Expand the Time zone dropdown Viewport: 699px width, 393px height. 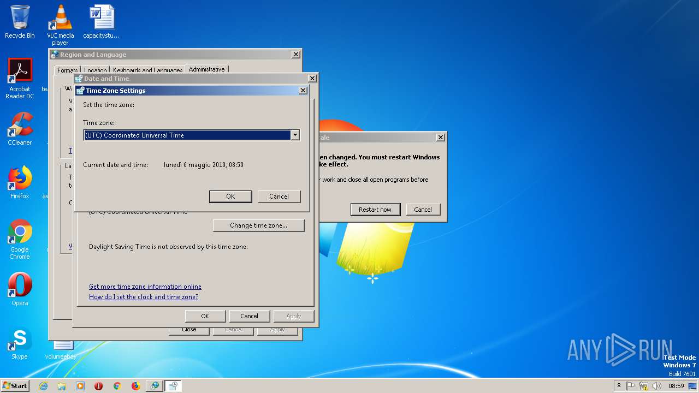point(295,135)
